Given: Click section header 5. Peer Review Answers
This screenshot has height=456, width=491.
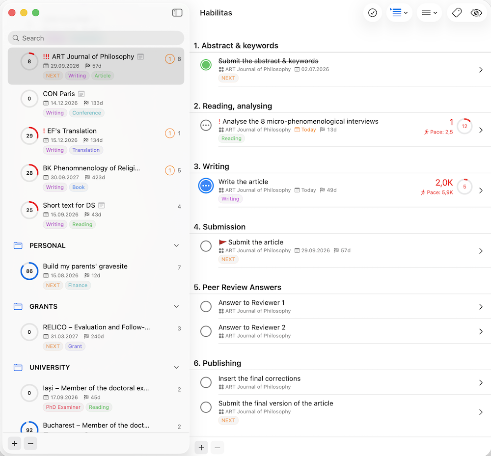Looking at the screenshot, I should click(237, 287).
